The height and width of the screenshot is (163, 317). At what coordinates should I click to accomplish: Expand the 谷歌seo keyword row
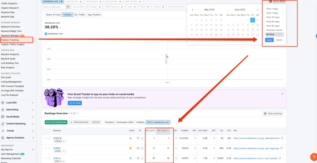tap(46, 158)
